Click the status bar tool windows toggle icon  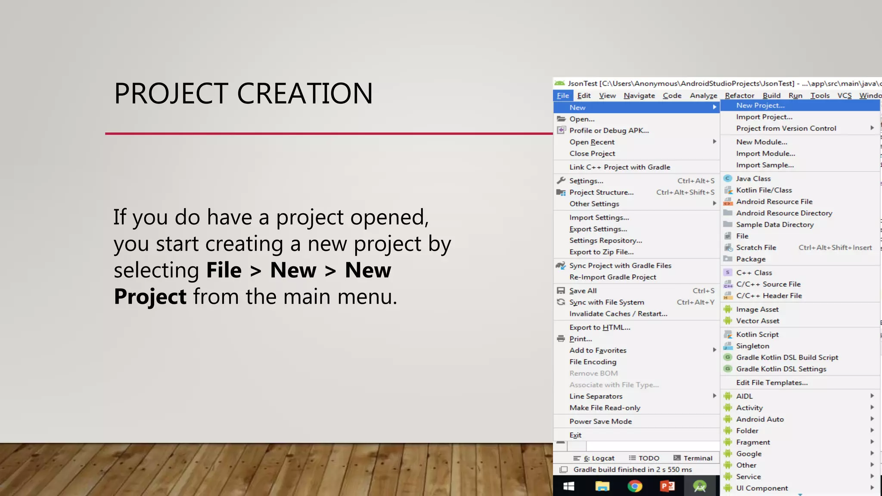click(x=563, y=470)
